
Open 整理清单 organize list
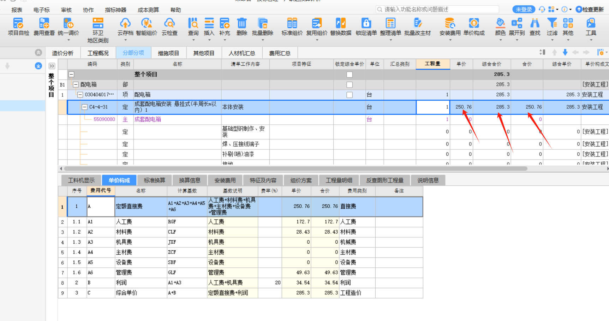coord(390,27)
